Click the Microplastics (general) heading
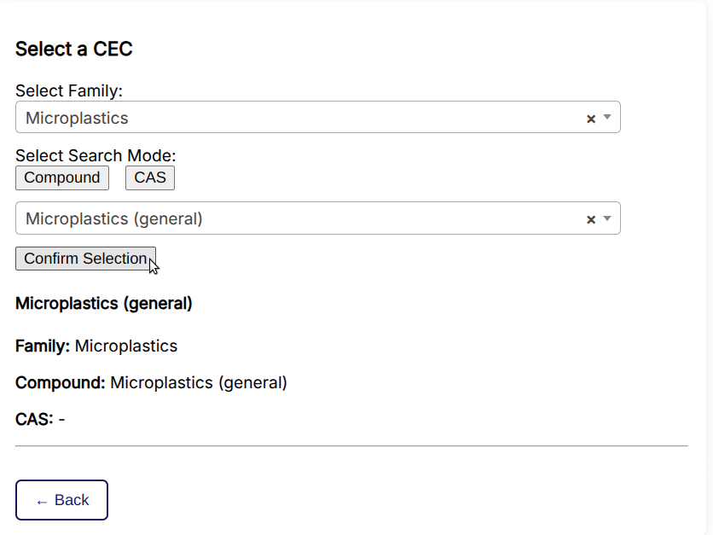This screenshot has height=535, width=713. click(104, 304)
